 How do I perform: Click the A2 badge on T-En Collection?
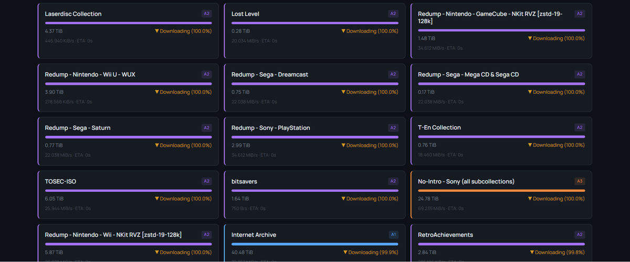pyautogui.click(x=580, y=127)
